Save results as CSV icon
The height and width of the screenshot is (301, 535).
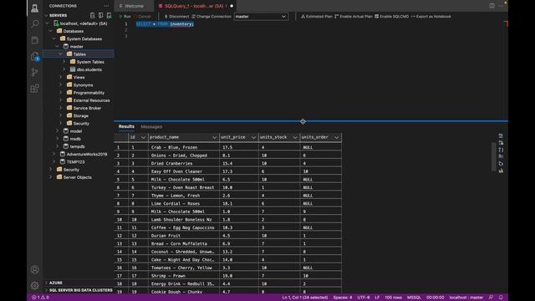coord(501,135)
